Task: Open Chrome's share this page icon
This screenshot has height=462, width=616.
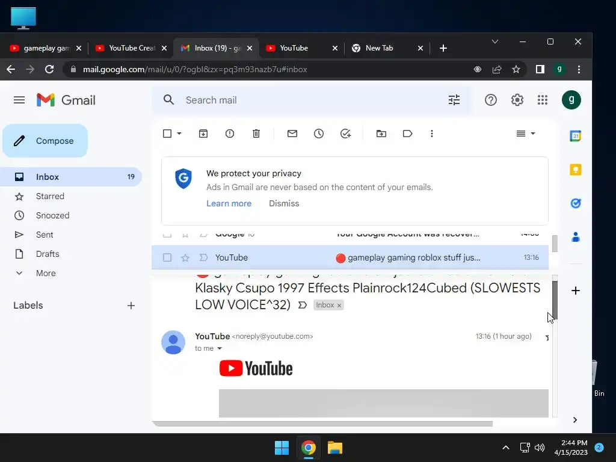Action: tap(496, 69)
